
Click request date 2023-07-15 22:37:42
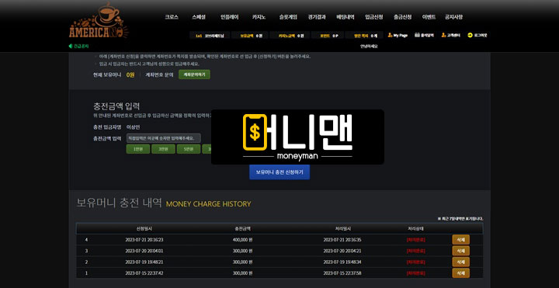(144, 273)
